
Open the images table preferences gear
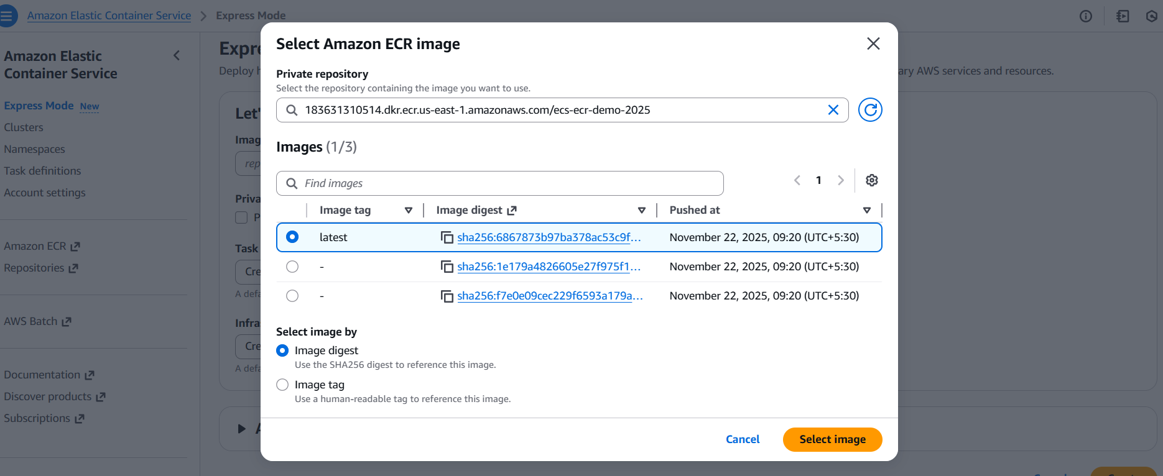click(872, 180)
